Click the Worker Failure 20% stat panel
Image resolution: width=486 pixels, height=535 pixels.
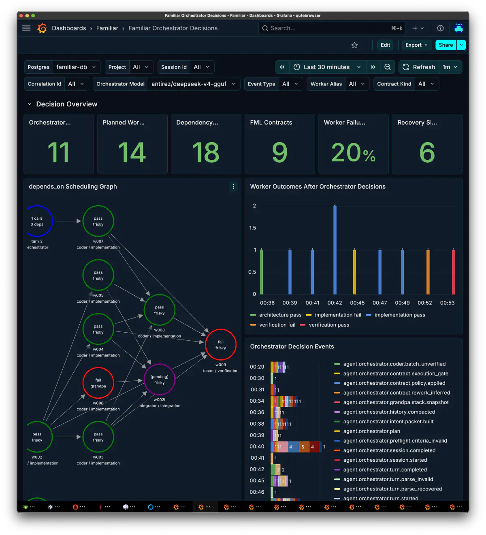[x=354, y=144]
